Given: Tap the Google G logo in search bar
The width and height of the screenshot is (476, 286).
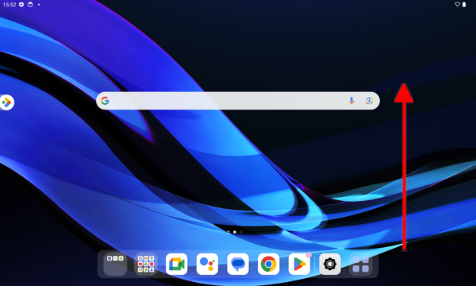Looking at the screenshot, I should tap(105, 101).
